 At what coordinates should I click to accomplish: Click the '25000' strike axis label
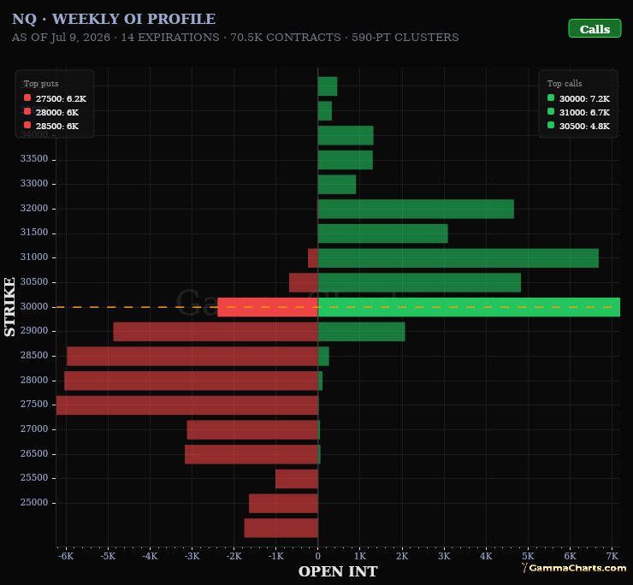point(34,502)
